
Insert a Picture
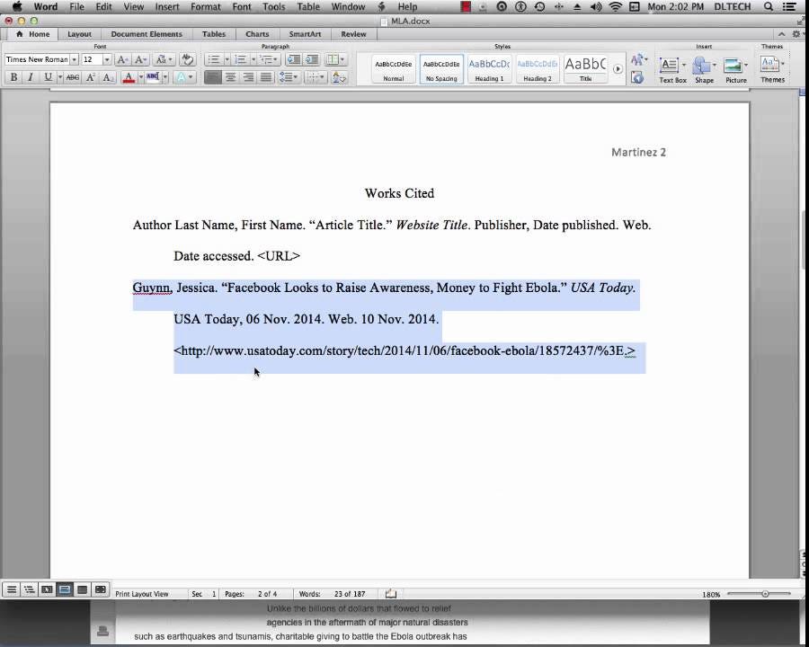(733, 65)
